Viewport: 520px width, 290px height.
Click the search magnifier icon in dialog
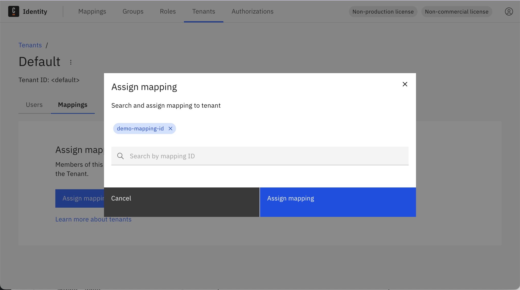[120, 156]
